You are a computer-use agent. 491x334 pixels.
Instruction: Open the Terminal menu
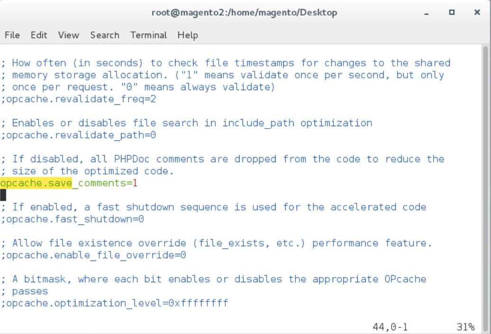[148, 35]
